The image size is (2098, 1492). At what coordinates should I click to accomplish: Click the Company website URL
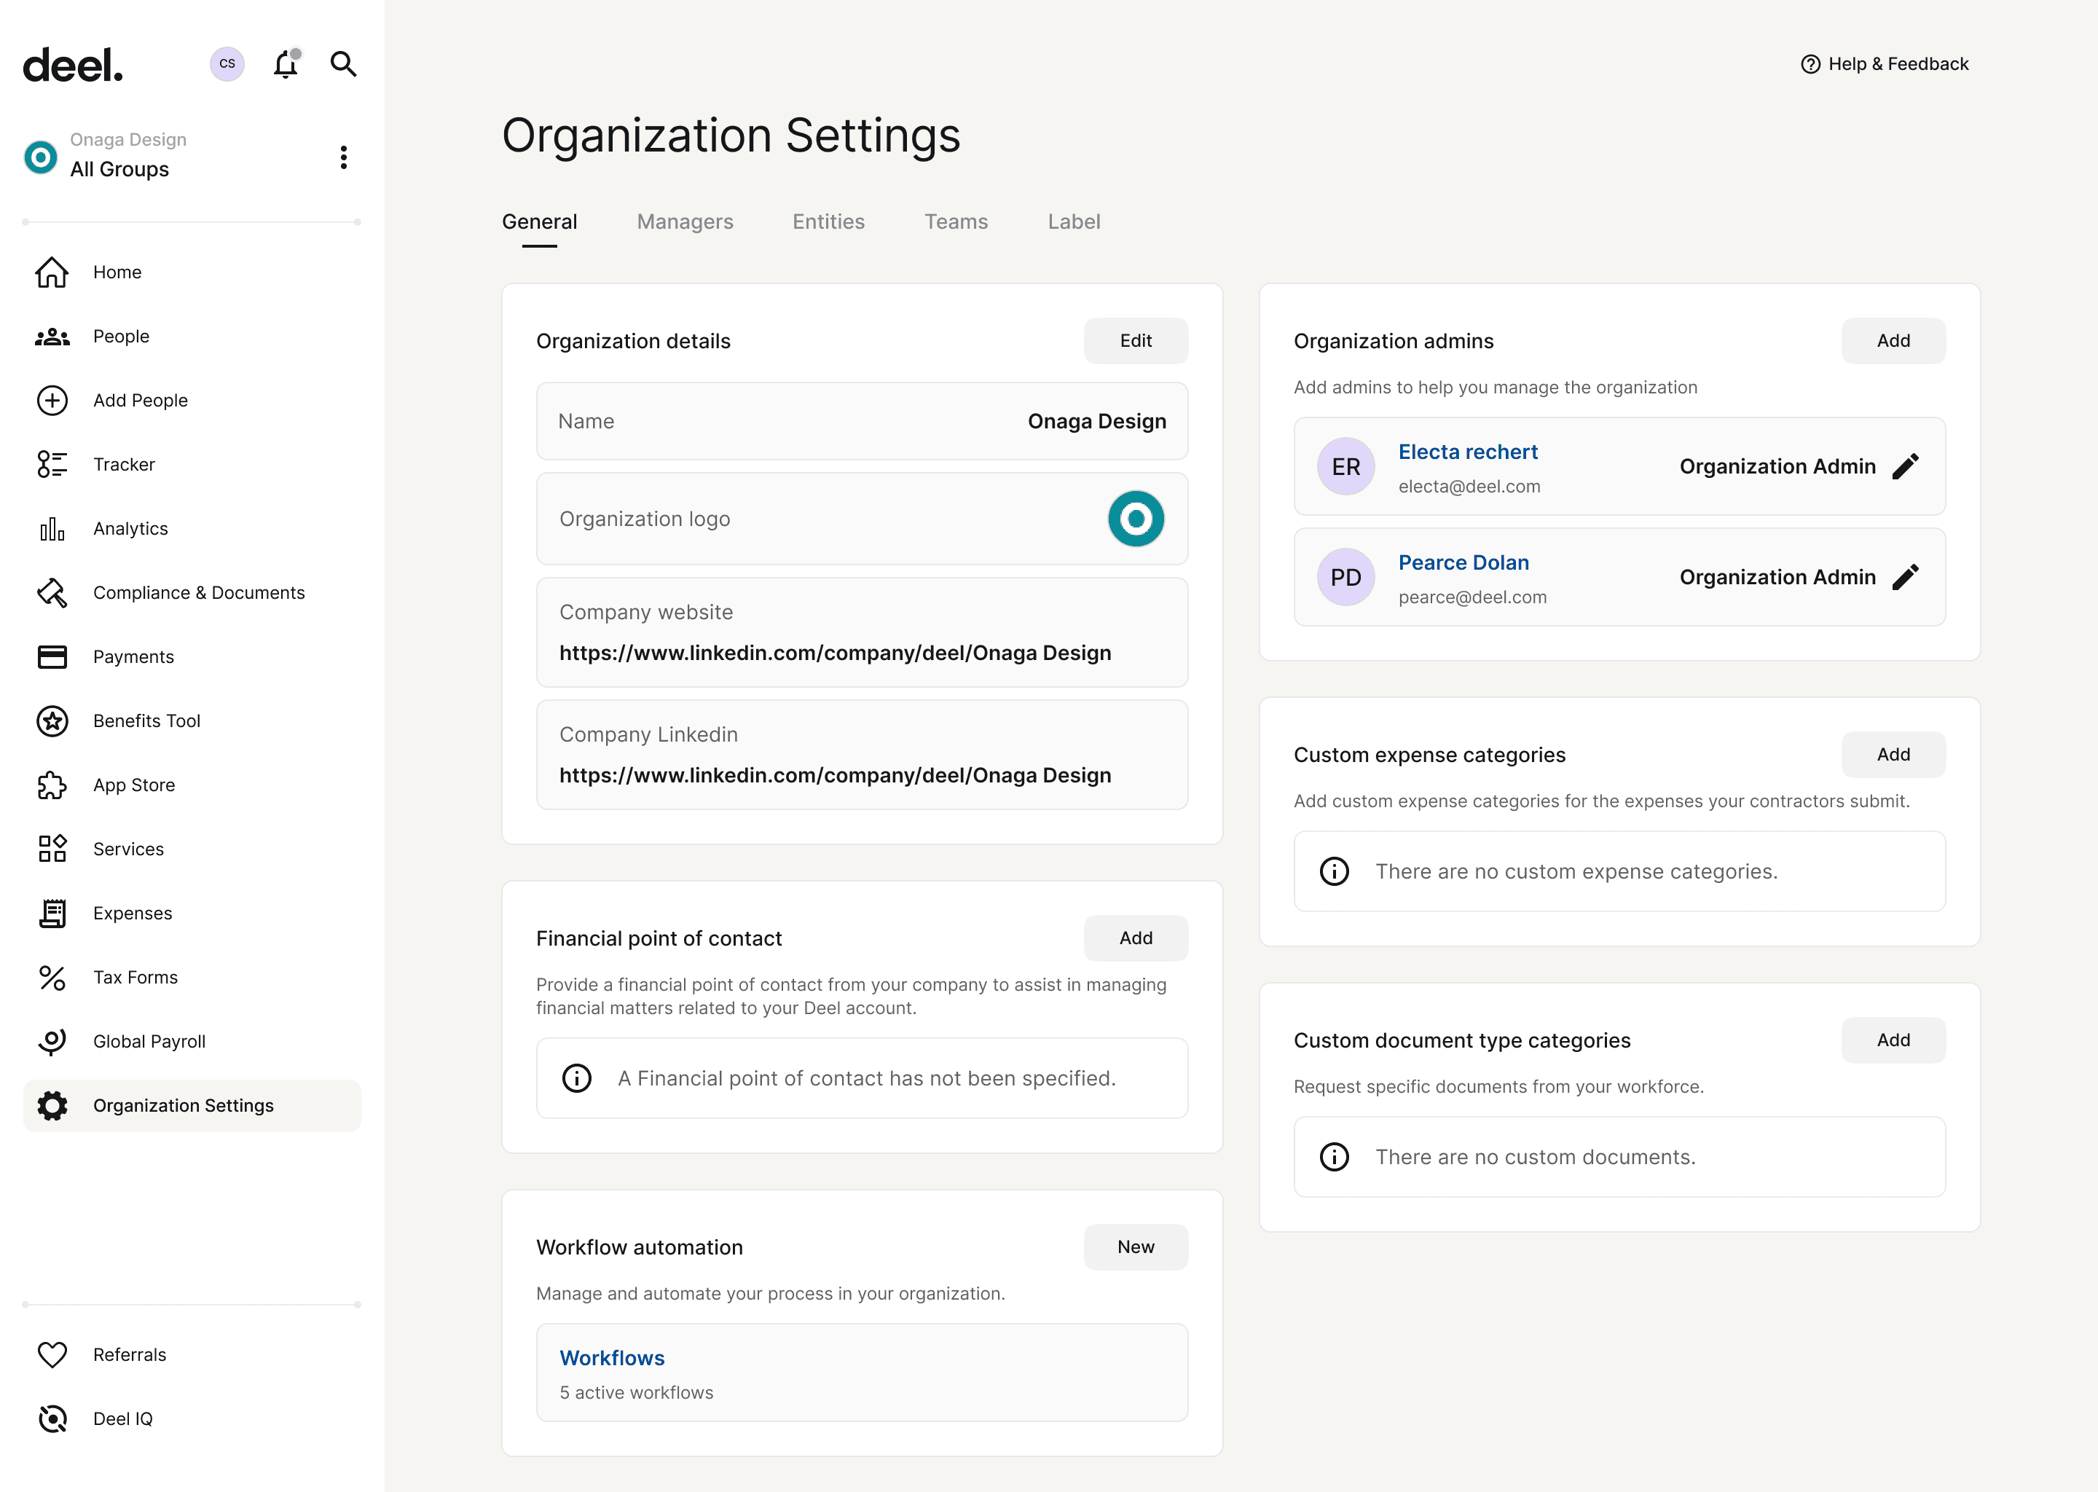click(x=835, y=653)
